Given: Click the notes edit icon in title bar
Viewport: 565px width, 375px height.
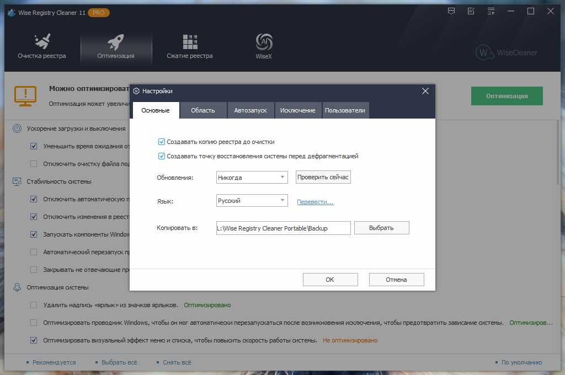Looking at the screenshot, I should click(x=471, y=11).
